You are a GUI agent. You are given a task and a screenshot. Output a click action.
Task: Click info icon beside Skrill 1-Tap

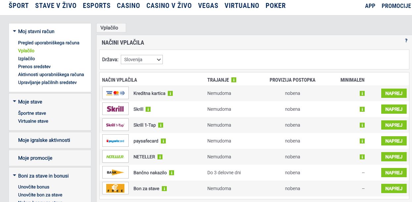pyautogui.click(x=160, y=125)
